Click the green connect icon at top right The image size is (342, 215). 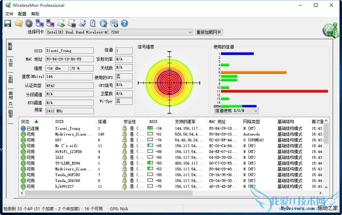coord(329,28)
